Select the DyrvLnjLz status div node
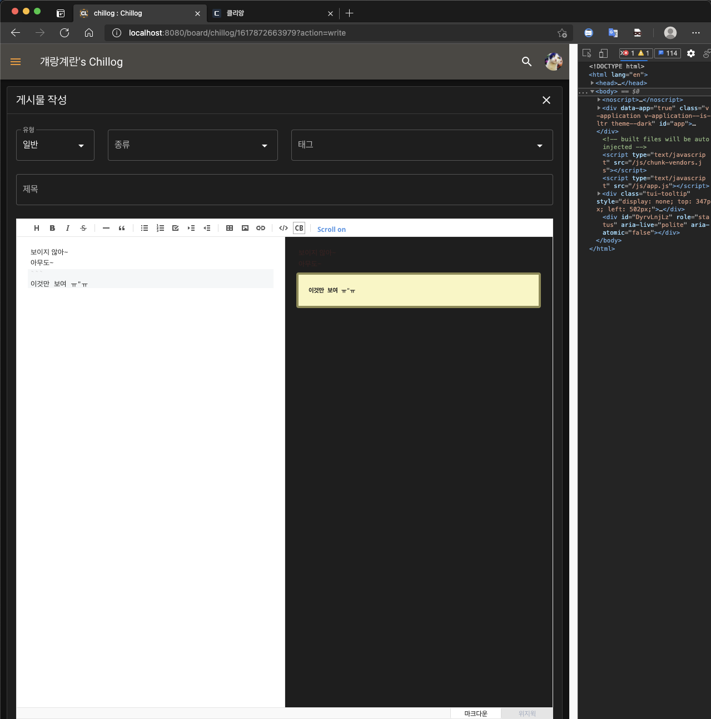This screenshot has width=711, height=719. pos(656,225)
